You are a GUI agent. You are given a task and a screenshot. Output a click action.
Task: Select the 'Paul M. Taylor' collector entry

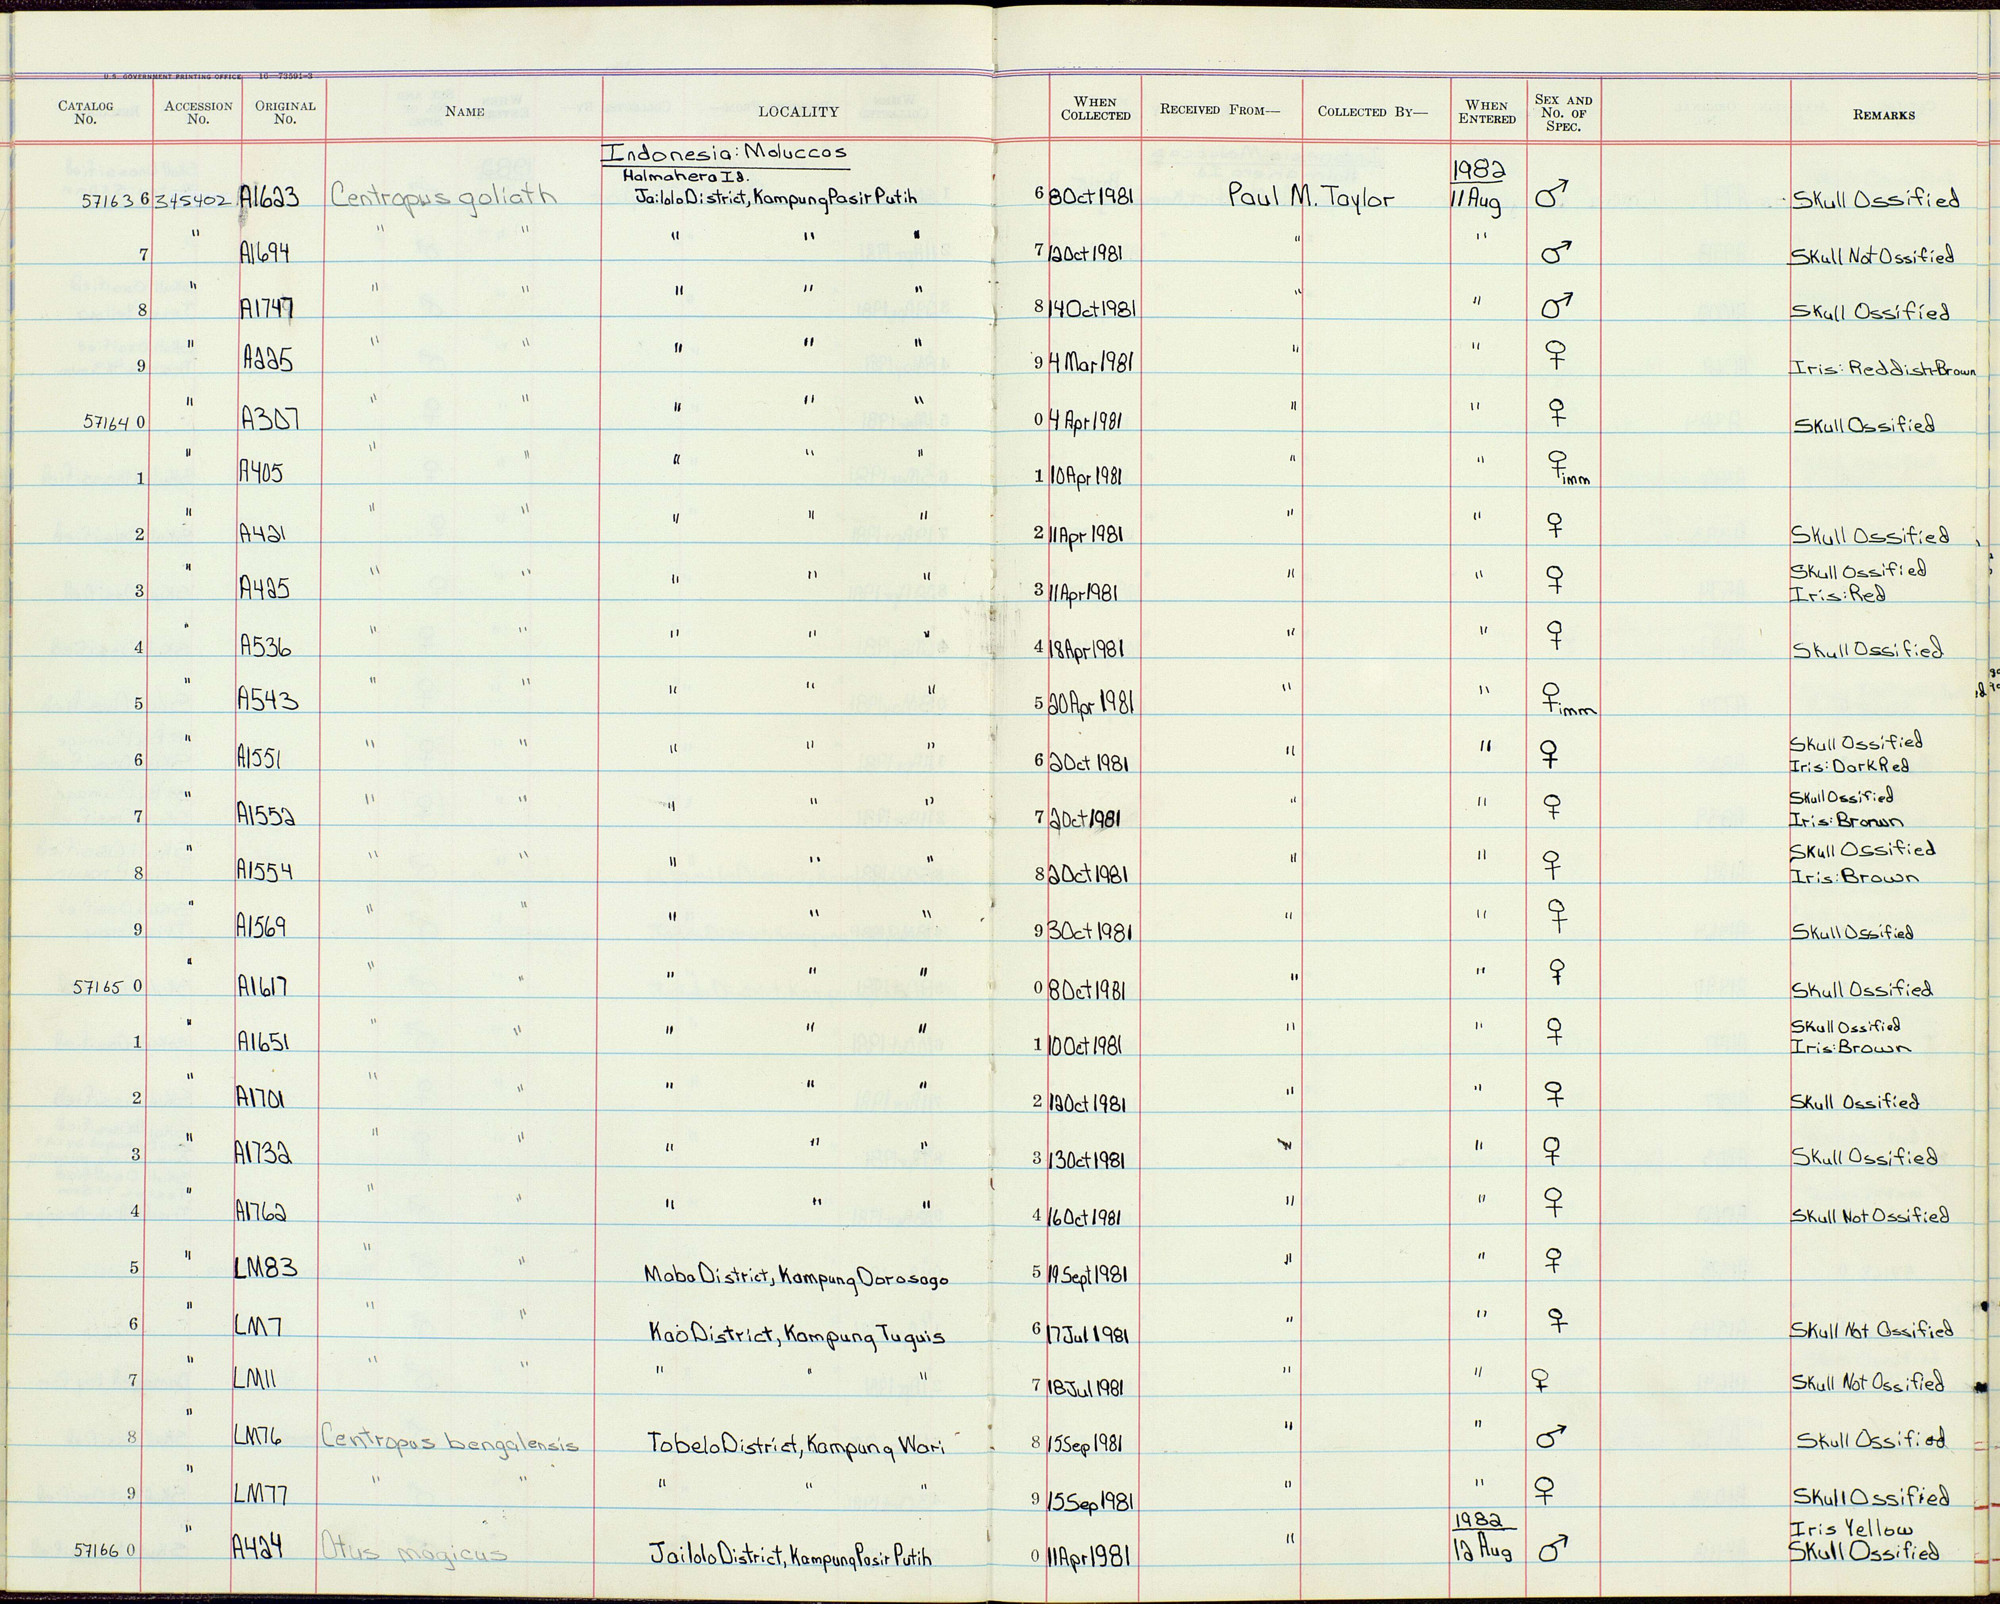[x=1311, y=196]
